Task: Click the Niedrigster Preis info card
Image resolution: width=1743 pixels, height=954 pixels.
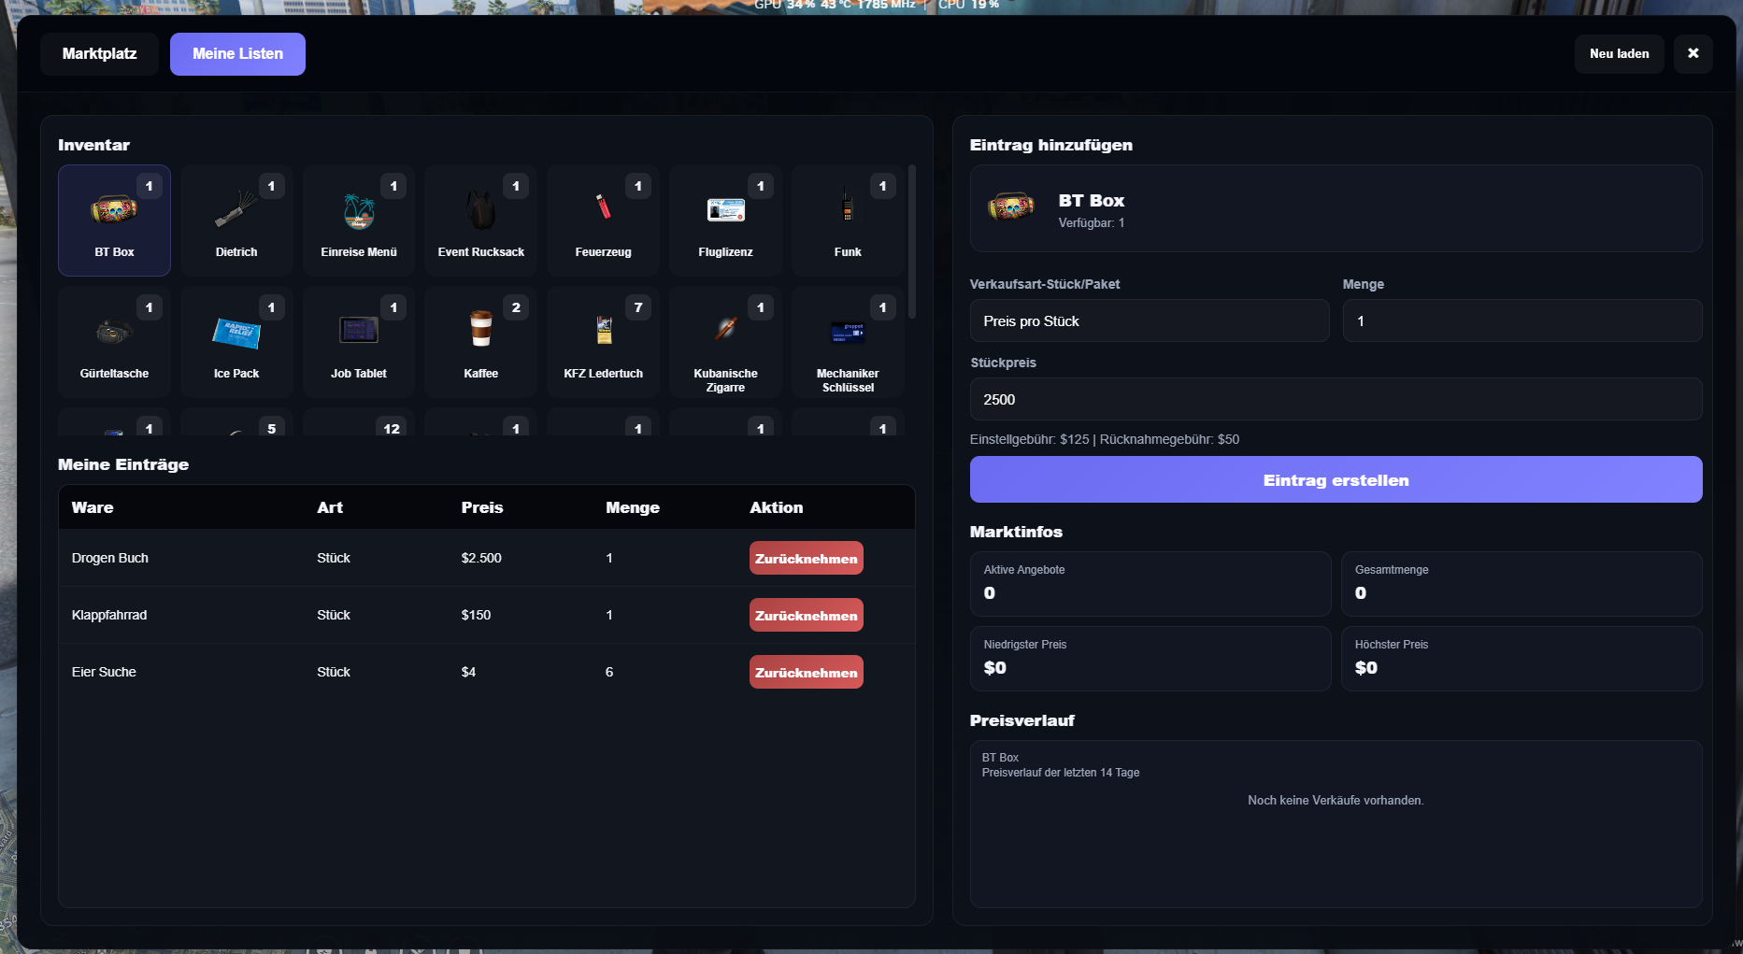Action: (1150, 658)
